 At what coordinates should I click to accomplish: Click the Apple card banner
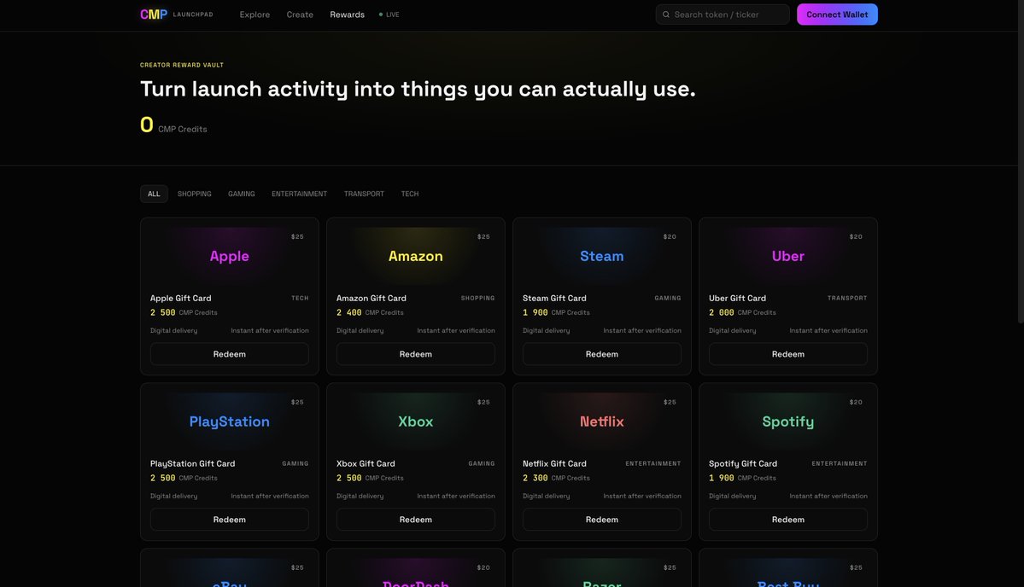click(x=229, y=256)
